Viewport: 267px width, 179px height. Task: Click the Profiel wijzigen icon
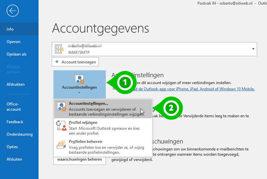tap(61, 125)
